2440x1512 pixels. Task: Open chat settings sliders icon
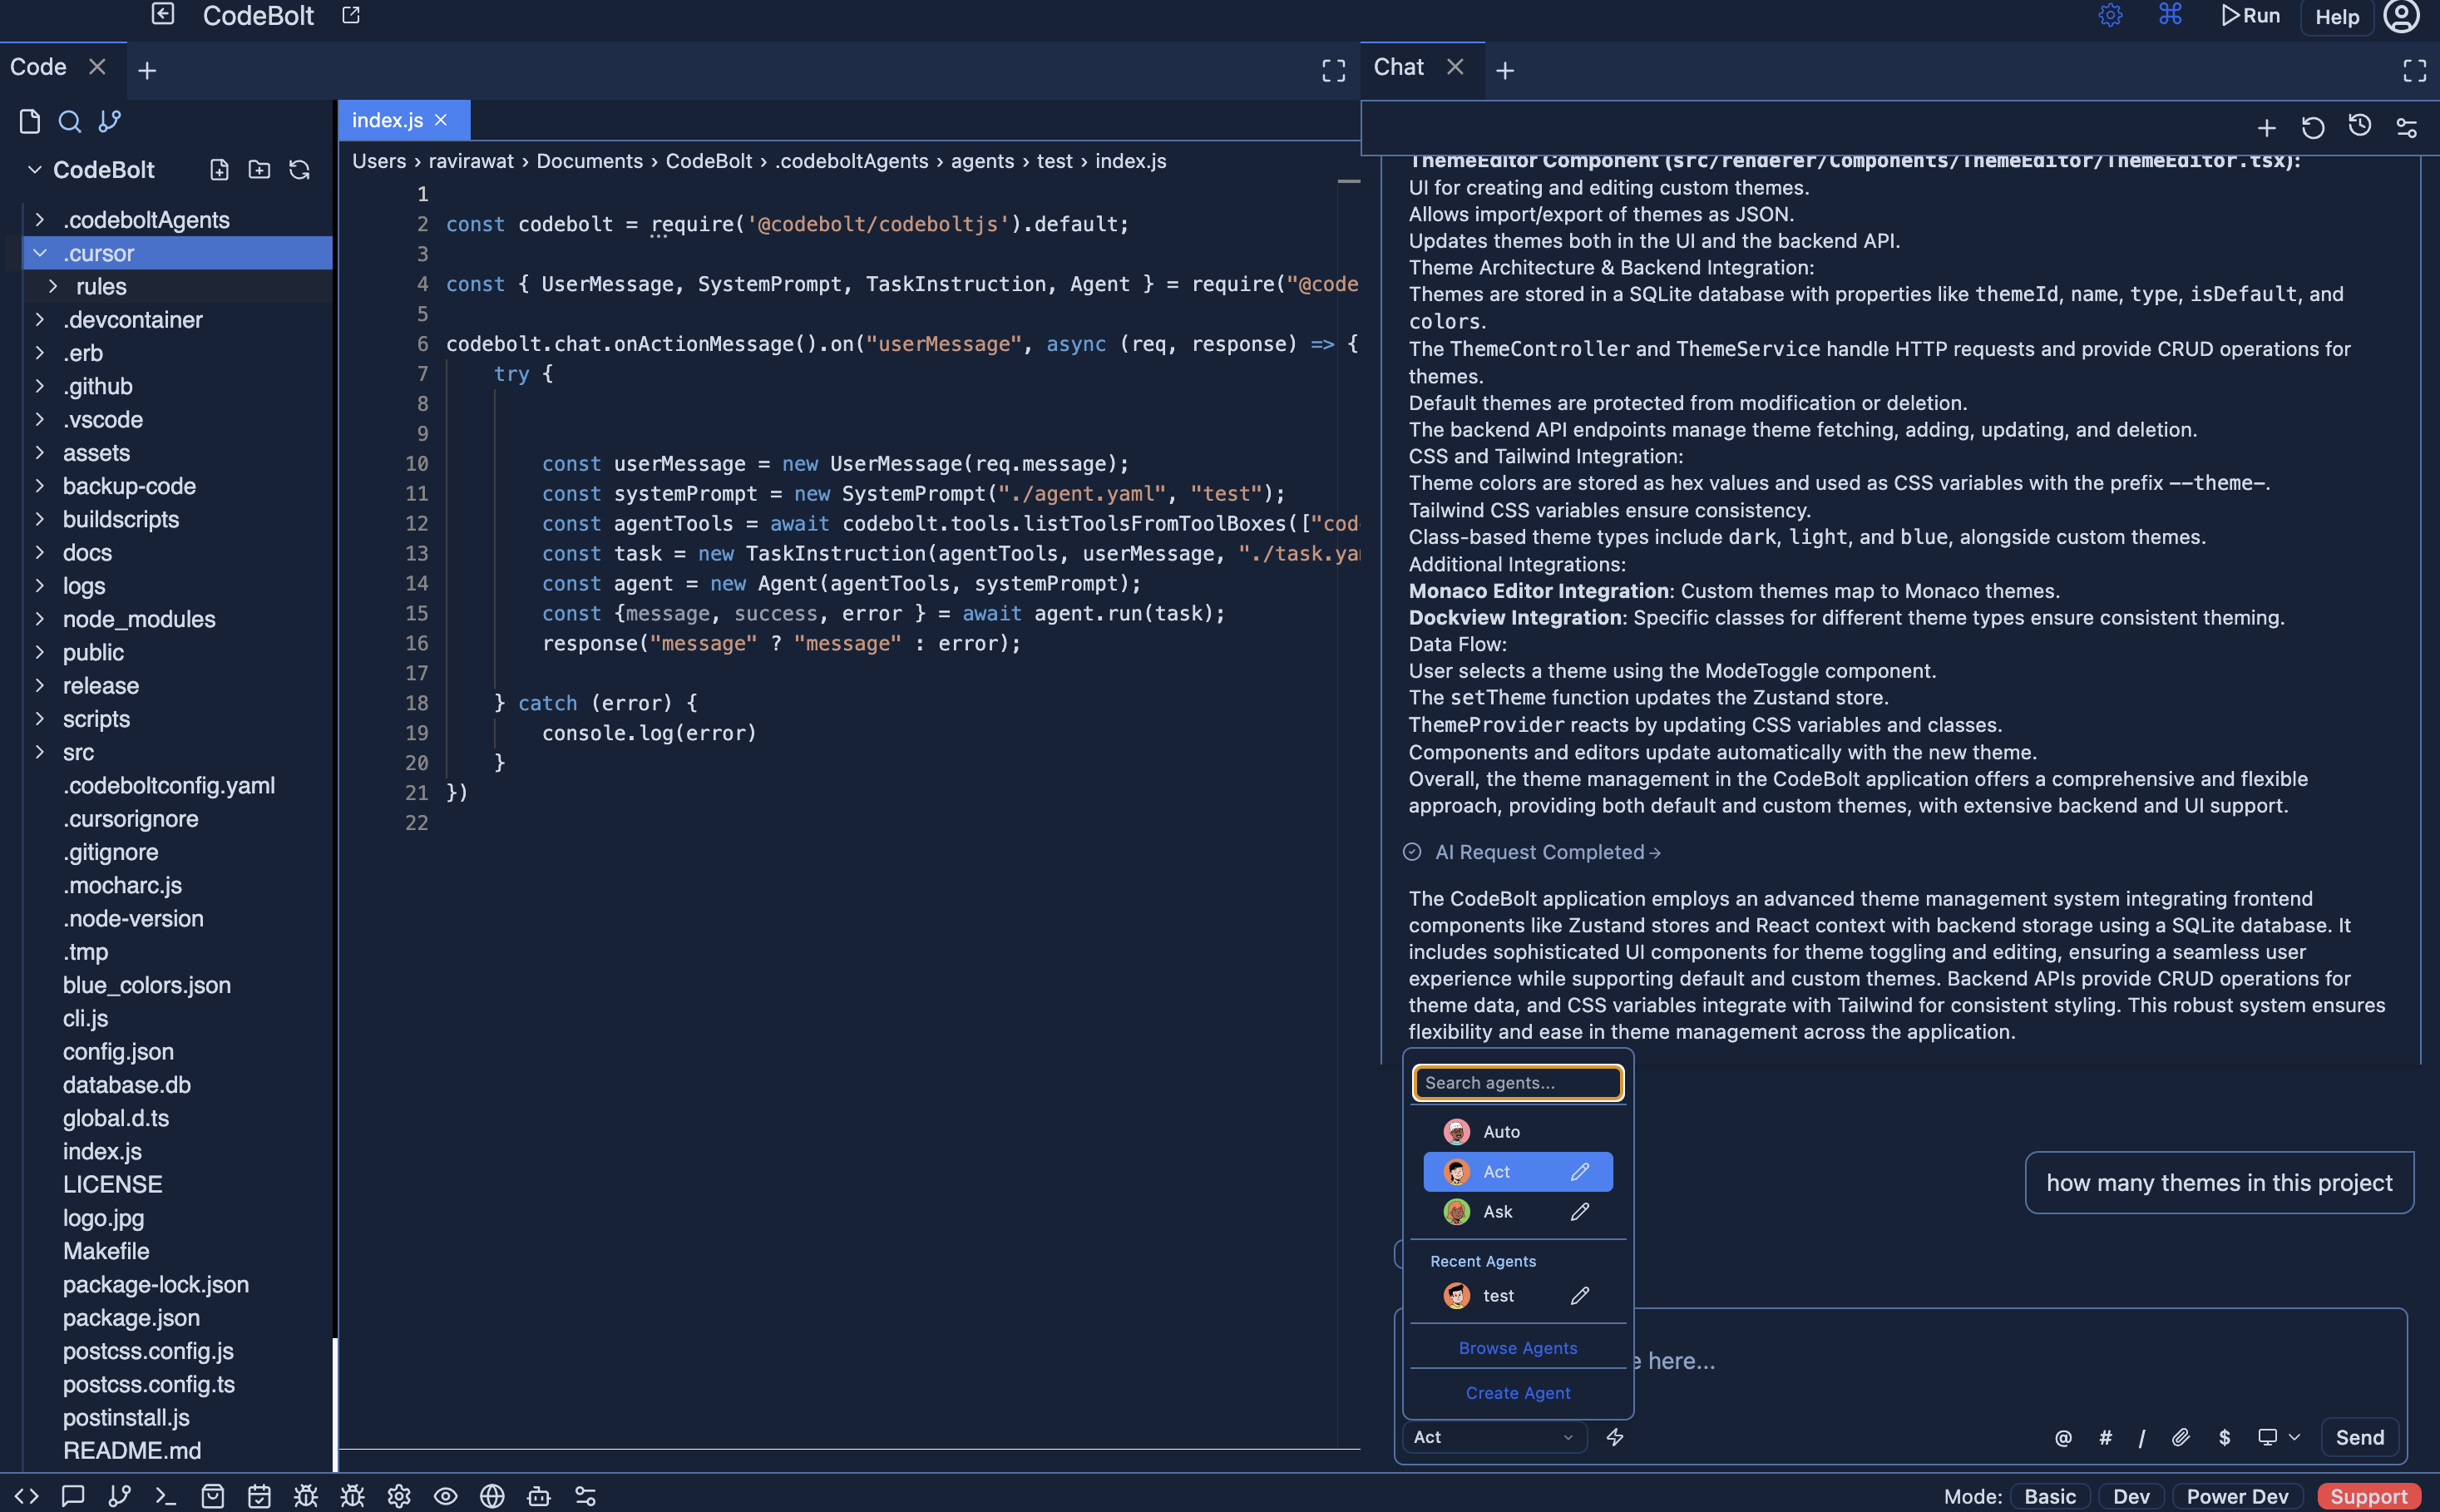2407,127
